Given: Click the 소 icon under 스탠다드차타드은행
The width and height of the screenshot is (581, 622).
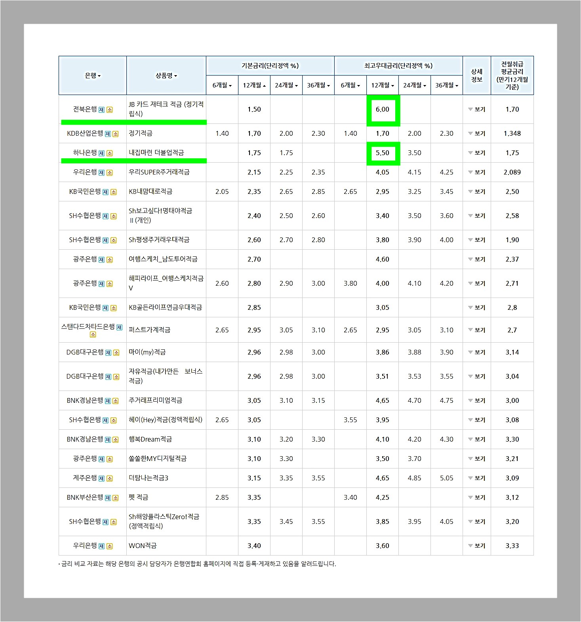Looking at the screenshot, I should 93,335.
